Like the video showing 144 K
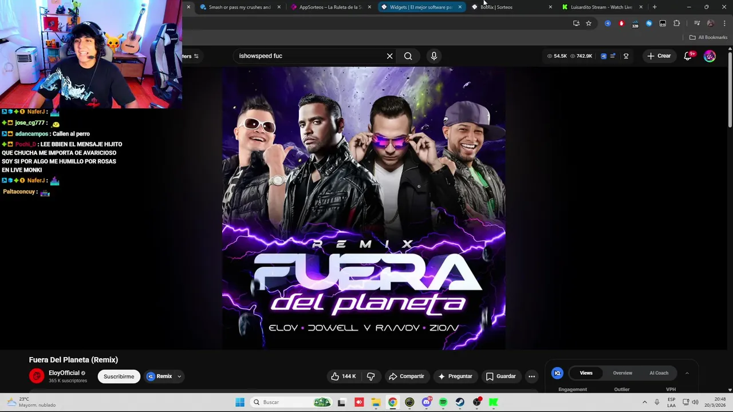Image resolution: width=733 pixels, height=412 pixels. pos(343,377)
